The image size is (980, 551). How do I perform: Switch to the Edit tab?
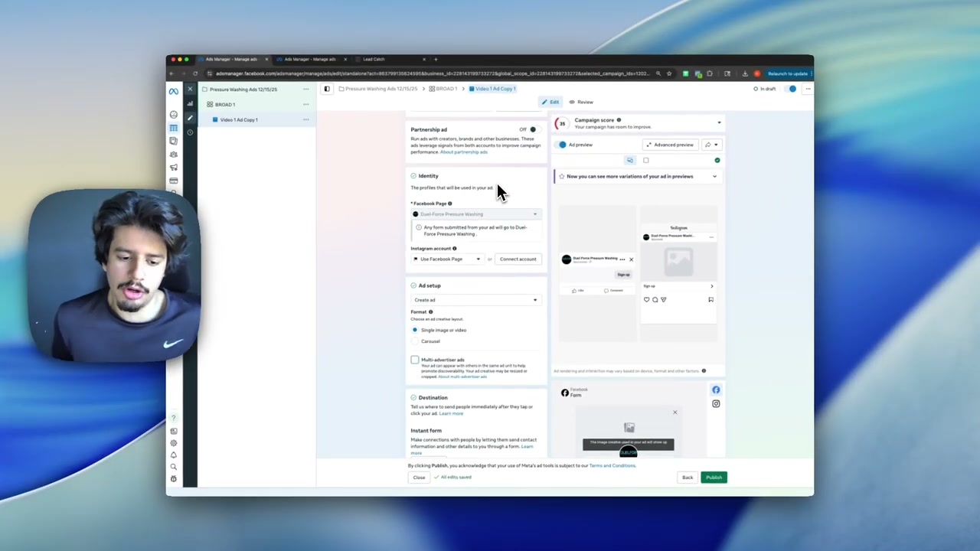(x=550, y=102)
